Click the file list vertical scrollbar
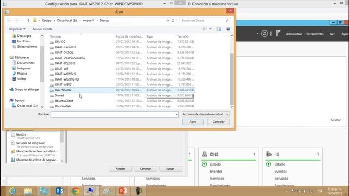The width and height of the screenshot is (349, 196). click(231, 79)
